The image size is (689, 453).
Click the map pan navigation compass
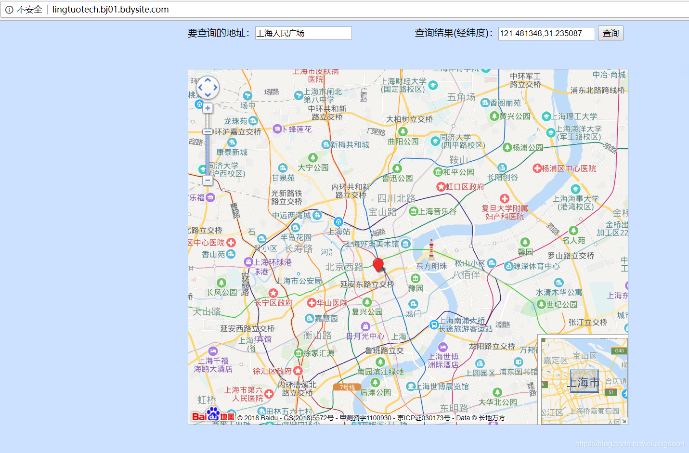tap(208, 88)
